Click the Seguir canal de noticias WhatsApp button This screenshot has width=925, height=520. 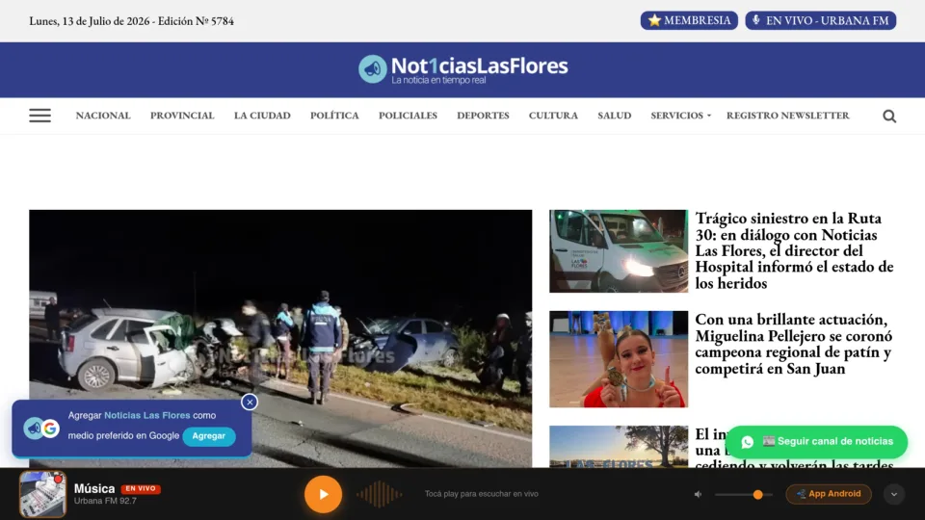point(816,442)
